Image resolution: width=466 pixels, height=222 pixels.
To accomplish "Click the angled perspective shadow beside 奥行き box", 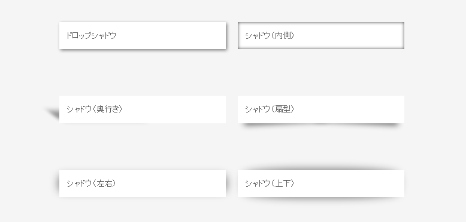I will tap(54, 114).
